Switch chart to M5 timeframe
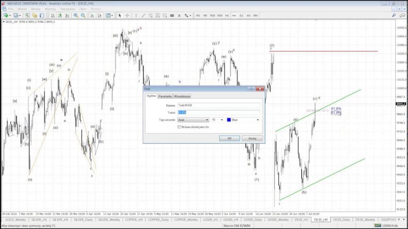 [205, 15]
